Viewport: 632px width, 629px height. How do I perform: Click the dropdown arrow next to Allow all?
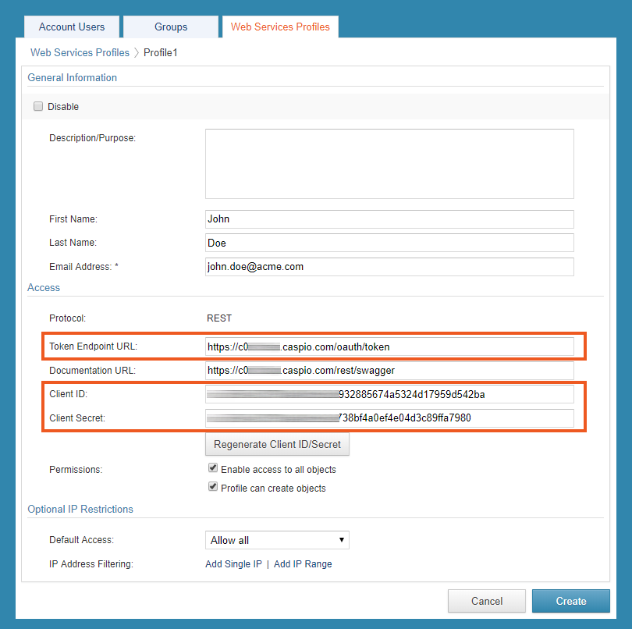[342, 539]
